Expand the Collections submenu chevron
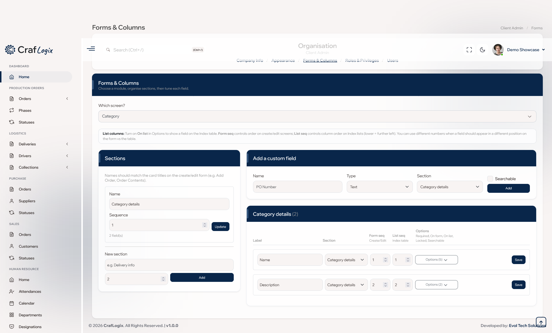The height and width of the screenshot is (333, 552). click(67, 167)
